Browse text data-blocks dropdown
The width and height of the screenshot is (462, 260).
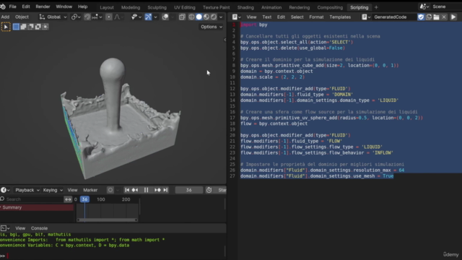tap(366, 17)
